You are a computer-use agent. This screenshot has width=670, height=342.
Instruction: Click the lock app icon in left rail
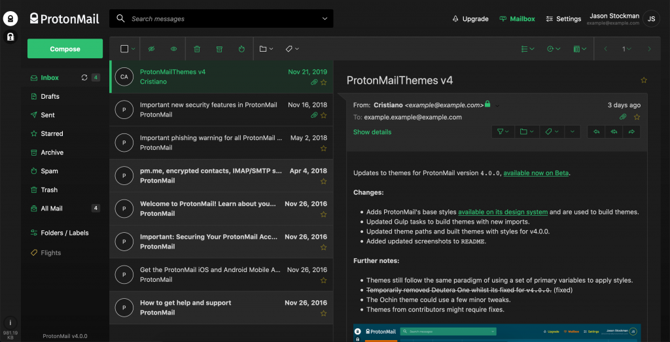coord(10,37)
